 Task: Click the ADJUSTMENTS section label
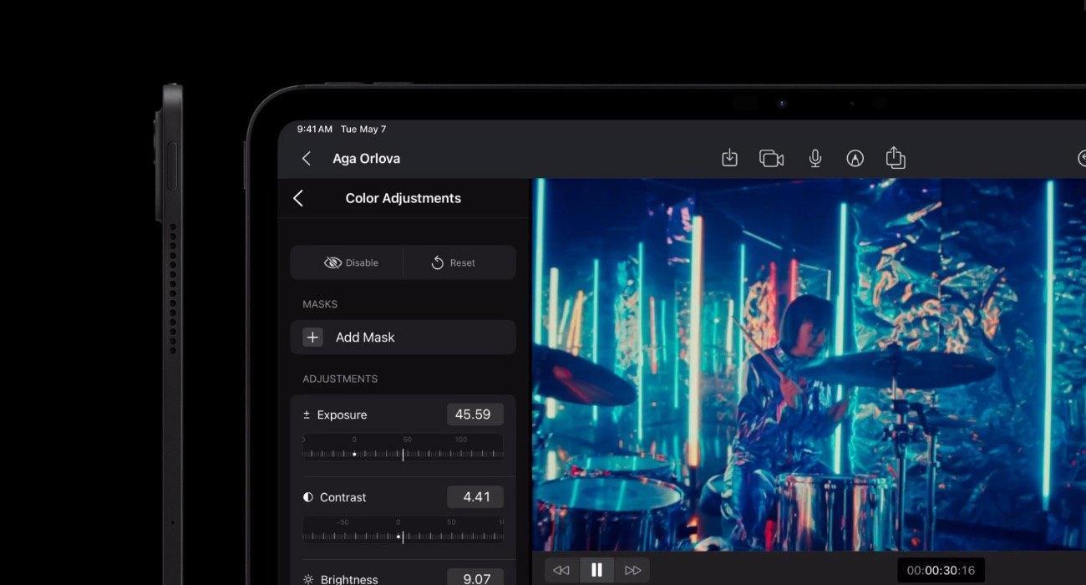340,379
